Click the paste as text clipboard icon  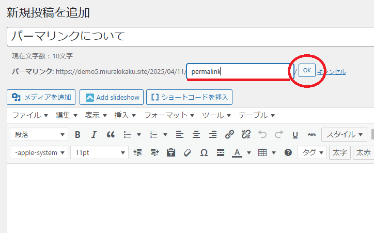point(170,153)
